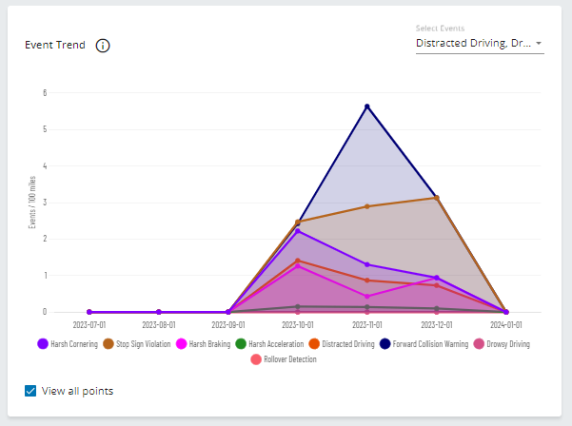Viewport: 572px width, 426px height.
Task: Select Harsh Cornering point at 2023-10-01
Action: 298,231
